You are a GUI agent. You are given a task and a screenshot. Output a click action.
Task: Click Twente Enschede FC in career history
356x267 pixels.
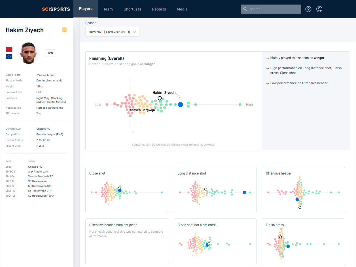click(41, 176)
